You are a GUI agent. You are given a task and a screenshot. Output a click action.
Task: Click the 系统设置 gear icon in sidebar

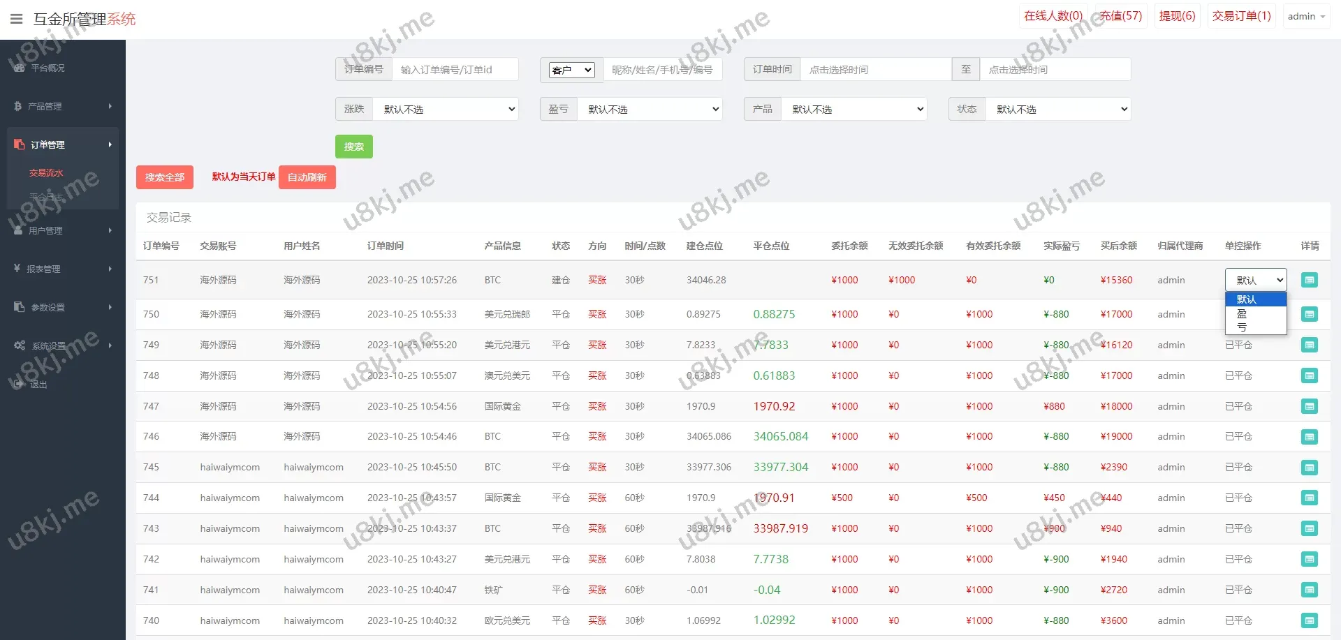point(19,345)
